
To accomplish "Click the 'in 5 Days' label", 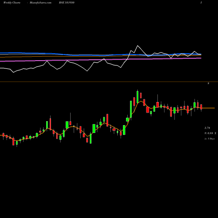I will pyautogui.click(x=209, y=139).
